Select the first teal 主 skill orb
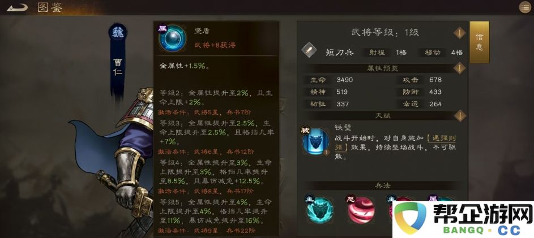The image size is (534, 238). [320, 209]
